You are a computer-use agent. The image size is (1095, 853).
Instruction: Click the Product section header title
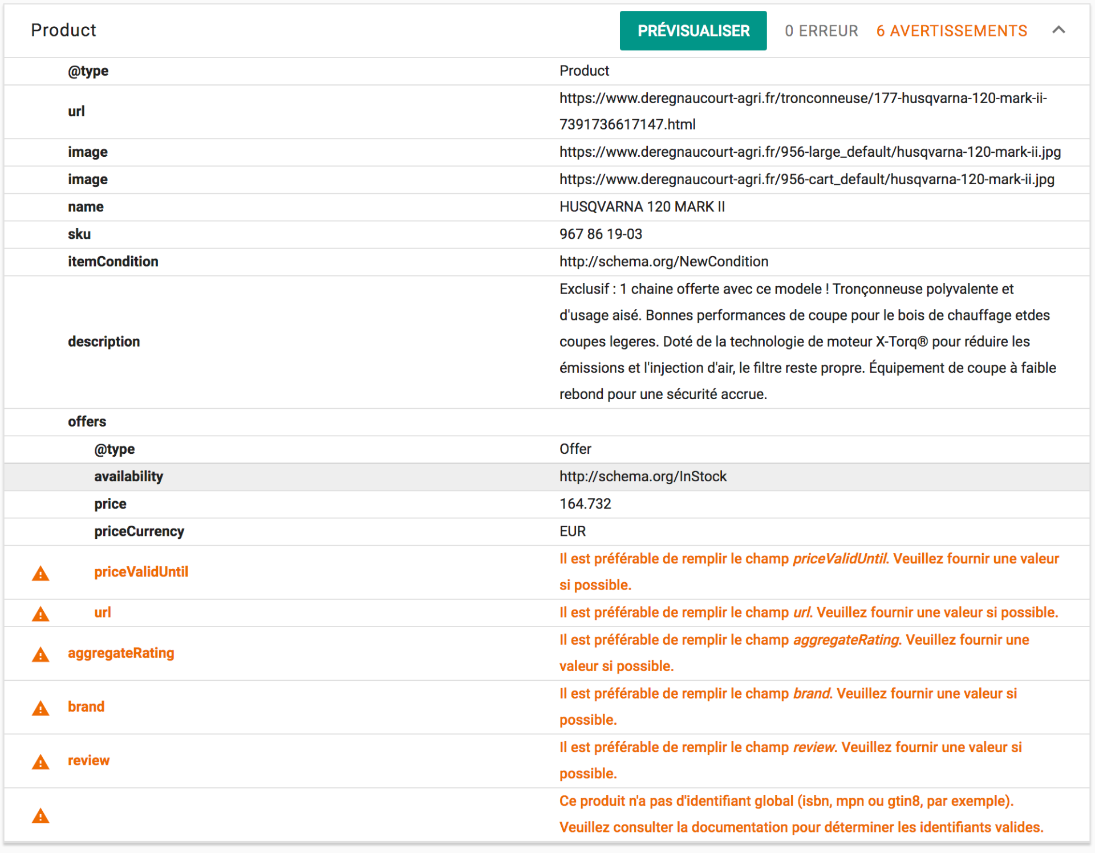[x=63, y=30]
